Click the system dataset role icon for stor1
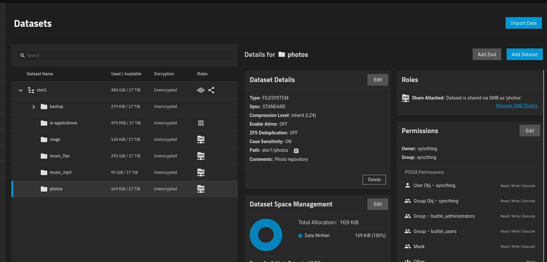Screen dimensions: 547x262 (x=201, y=90)
